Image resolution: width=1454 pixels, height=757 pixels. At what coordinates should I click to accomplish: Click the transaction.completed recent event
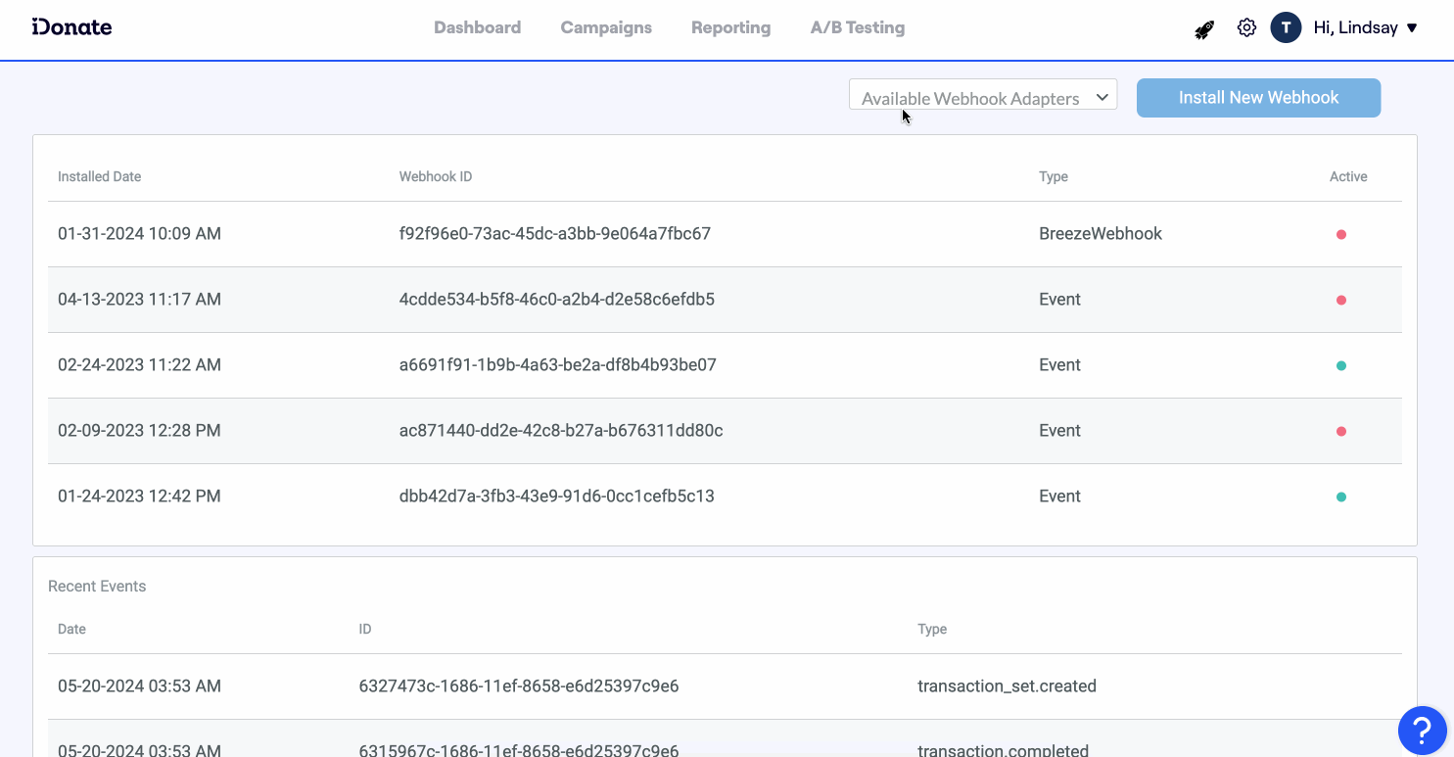685,748
